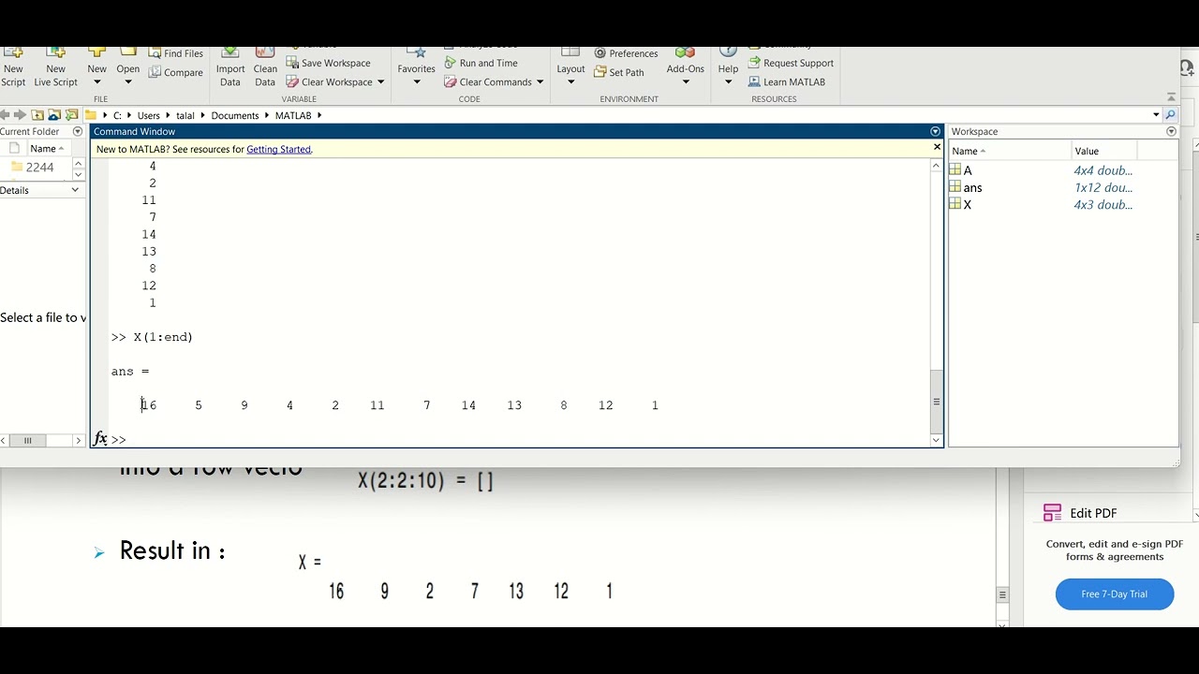Go up one folder level
The image size is (1199, 674).
tap(37, 115)
